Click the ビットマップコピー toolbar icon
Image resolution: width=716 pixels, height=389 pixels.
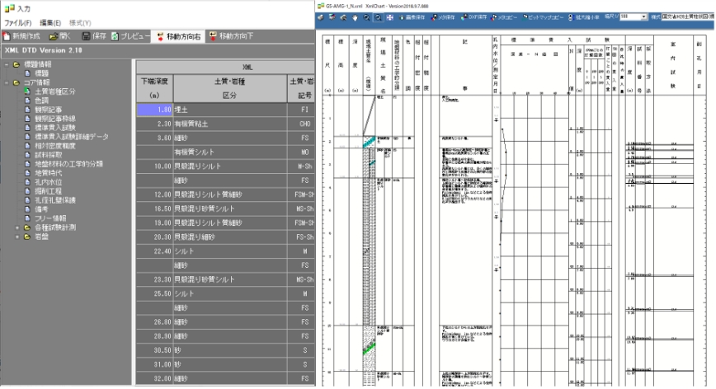click(539, 16)
